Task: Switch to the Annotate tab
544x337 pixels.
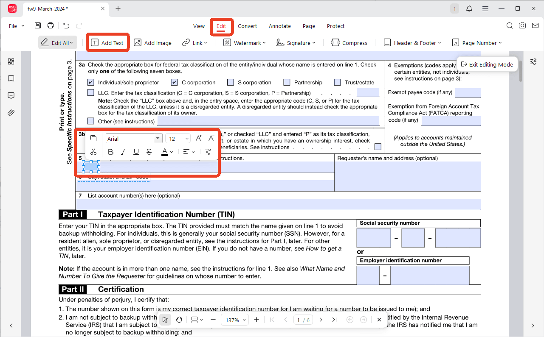Action: pos(280,26)
